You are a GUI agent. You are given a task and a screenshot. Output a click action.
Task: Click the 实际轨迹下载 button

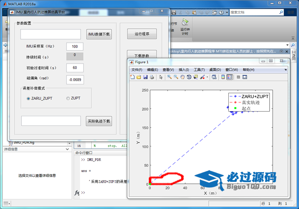99,121
